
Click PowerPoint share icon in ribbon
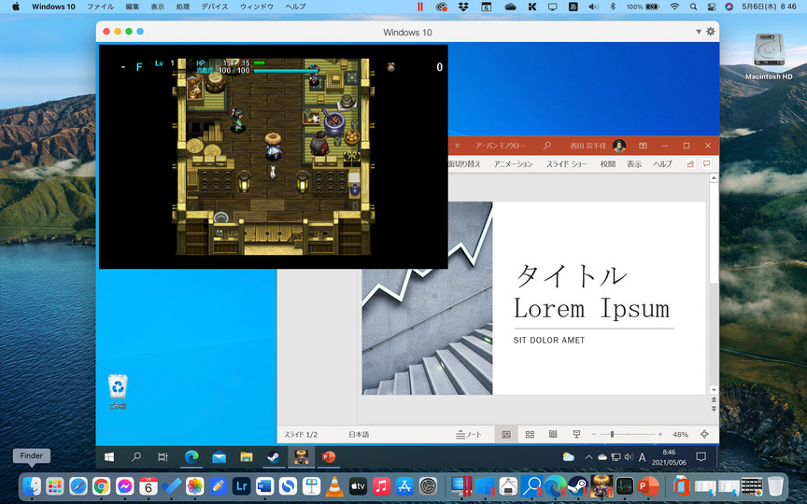(690, 164)
